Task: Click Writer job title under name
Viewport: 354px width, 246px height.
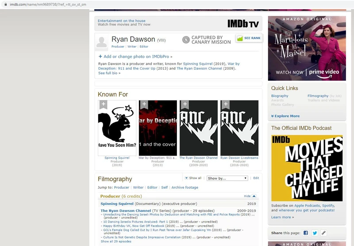Action: [132, 47]
